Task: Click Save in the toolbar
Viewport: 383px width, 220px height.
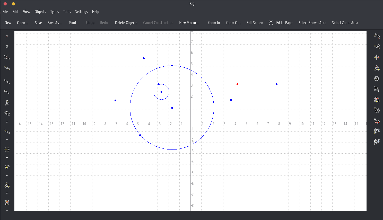Action: (x=38, y=23)
